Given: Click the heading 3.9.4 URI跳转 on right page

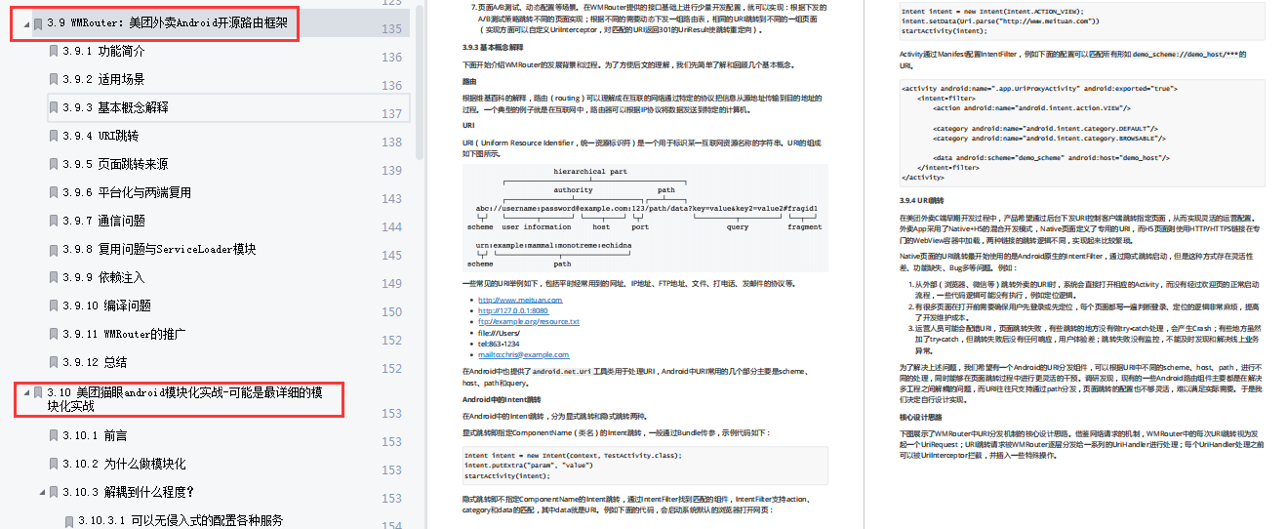Looking at the screenshot, I should pos(923,199).
